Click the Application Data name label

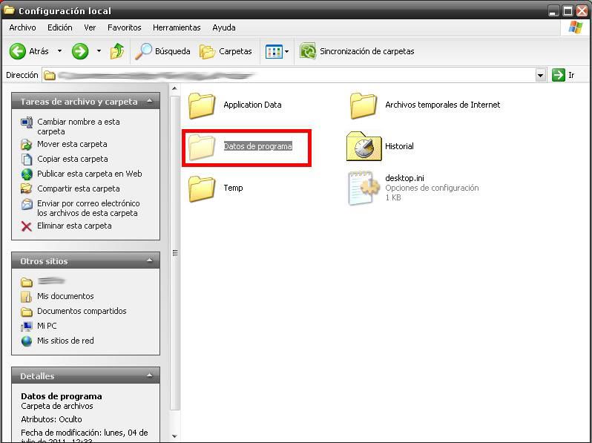[x=252, y=105]
